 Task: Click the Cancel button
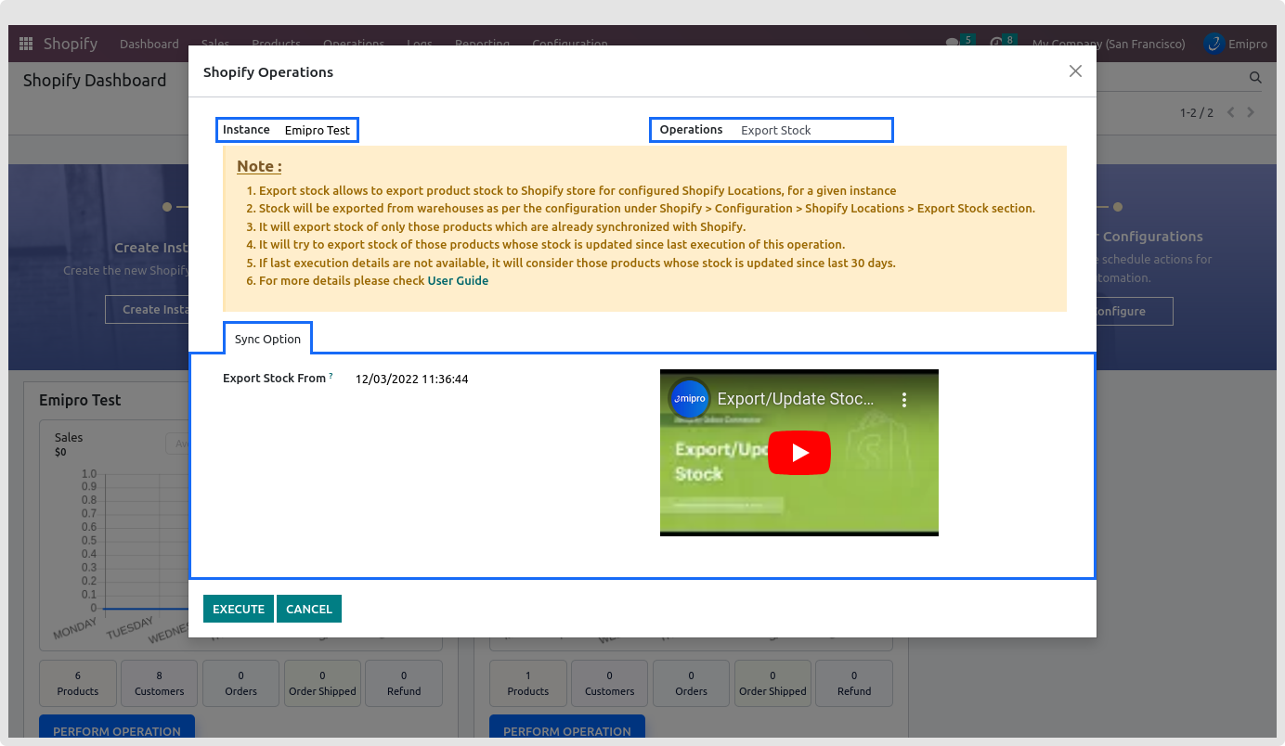[309, 609]
